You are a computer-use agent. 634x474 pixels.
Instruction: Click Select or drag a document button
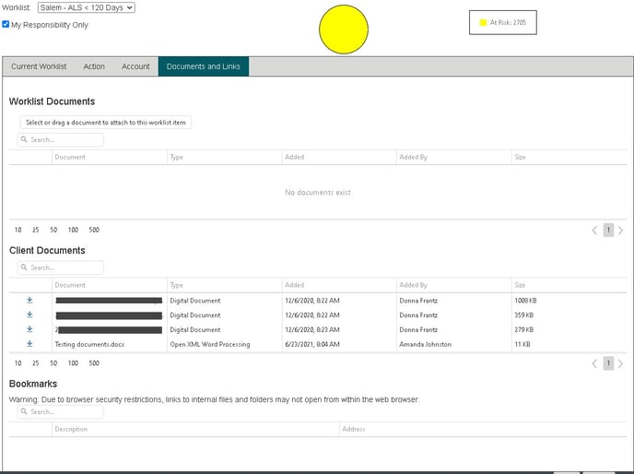pos(106,122)
